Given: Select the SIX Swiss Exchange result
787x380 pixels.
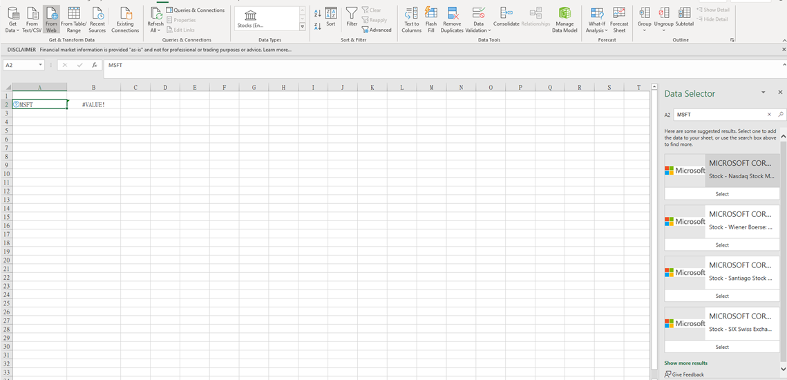Looking at the screenshot, I should point(722,347).
